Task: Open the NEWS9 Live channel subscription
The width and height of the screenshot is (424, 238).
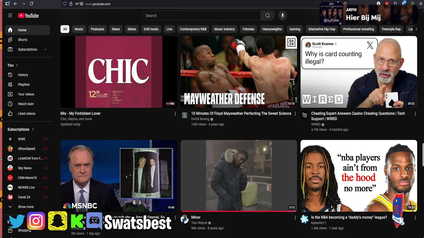Action: point(27,187)
